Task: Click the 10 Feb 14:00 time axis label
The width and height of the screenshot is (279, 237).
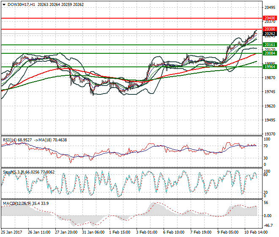Action: point(256,232)
